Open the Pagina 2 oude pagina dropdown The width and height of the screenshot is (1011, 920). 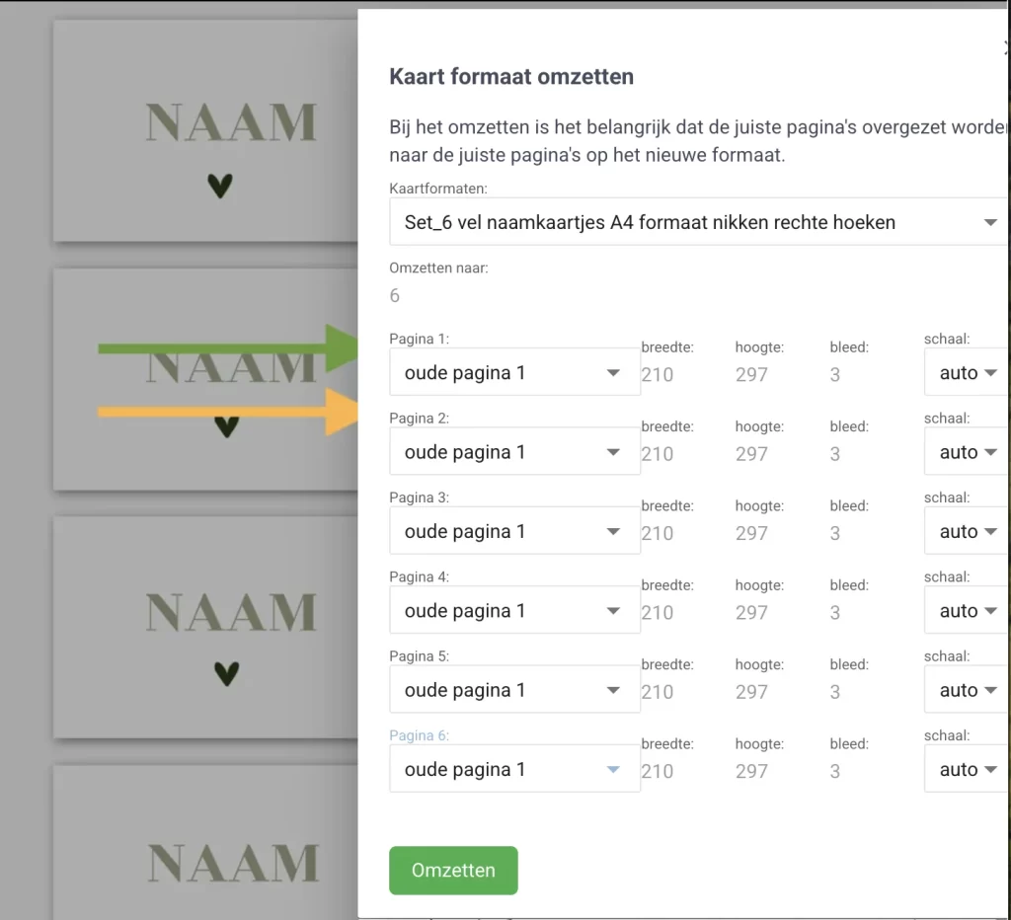click(514, 452)
